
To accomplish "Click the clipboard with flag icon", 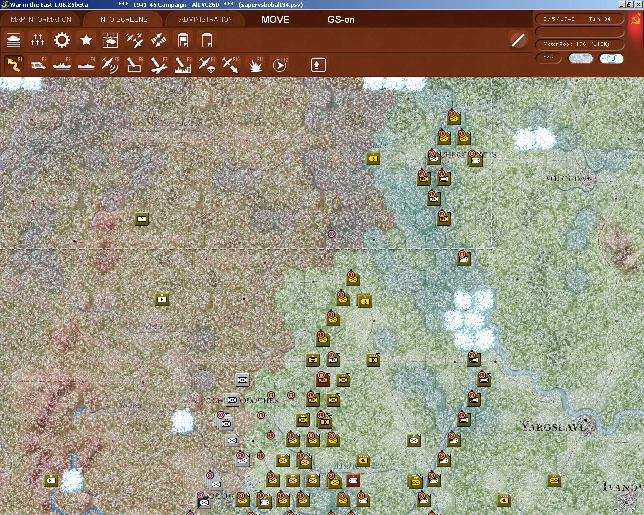I will coord(183,40).
